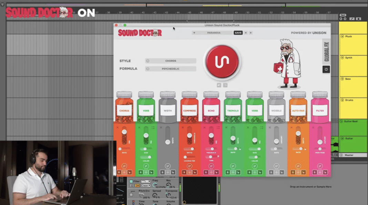Lock the Compress module with its padlock

195,172
